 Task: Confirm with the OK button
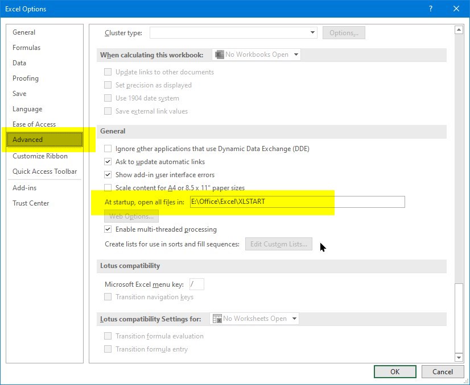395,371
